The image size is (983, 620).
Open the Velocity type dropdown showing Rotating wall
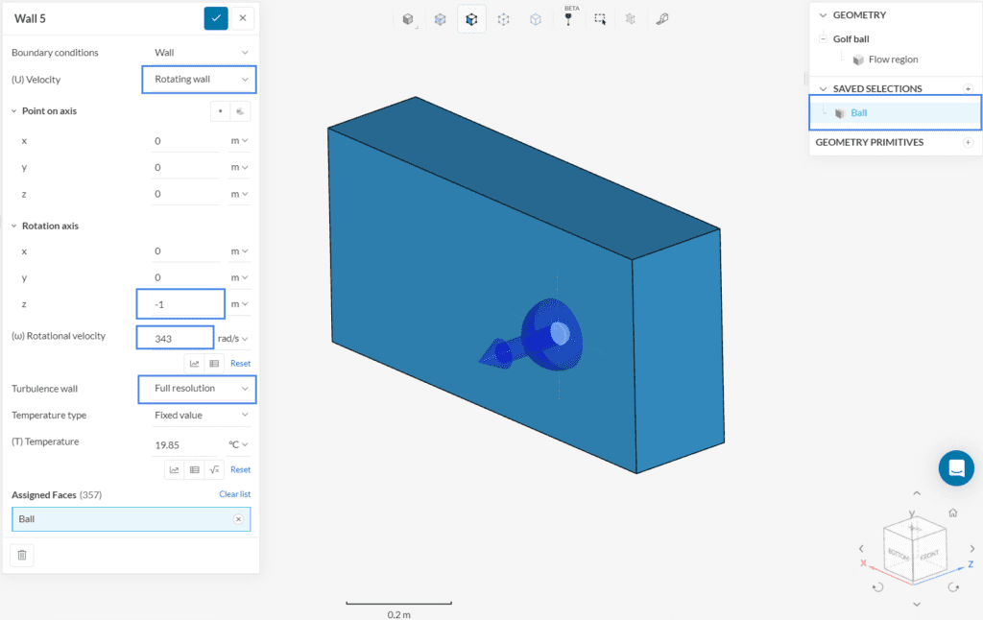pyautogui.click(x=199, y=79)
